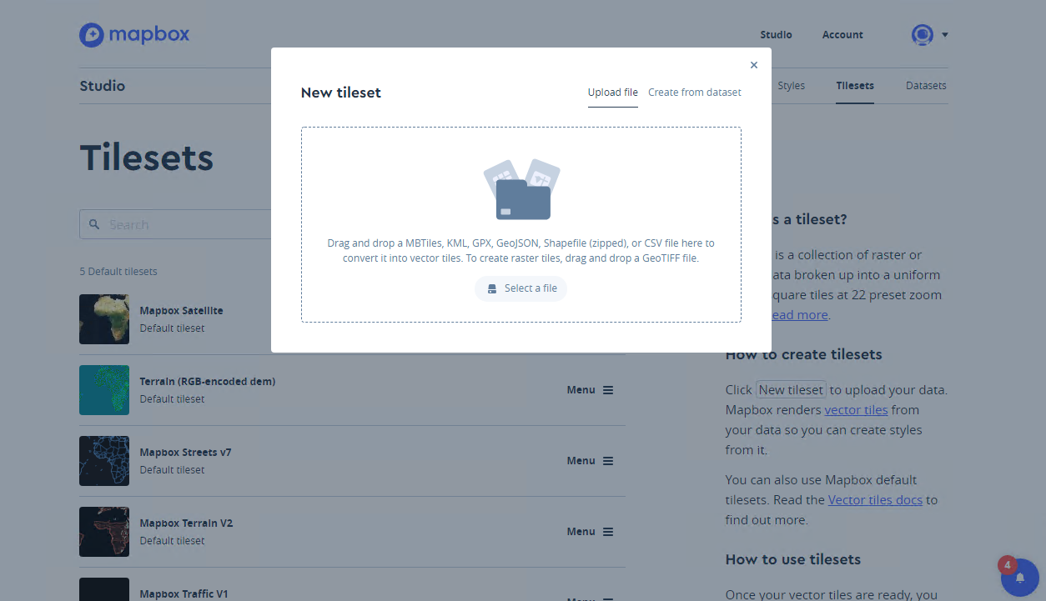Open Terrain (RGB-encoded dem) thumbnail
This screenshot has height=601, width=1046.
pyautogui.click(x=104, y=390)
